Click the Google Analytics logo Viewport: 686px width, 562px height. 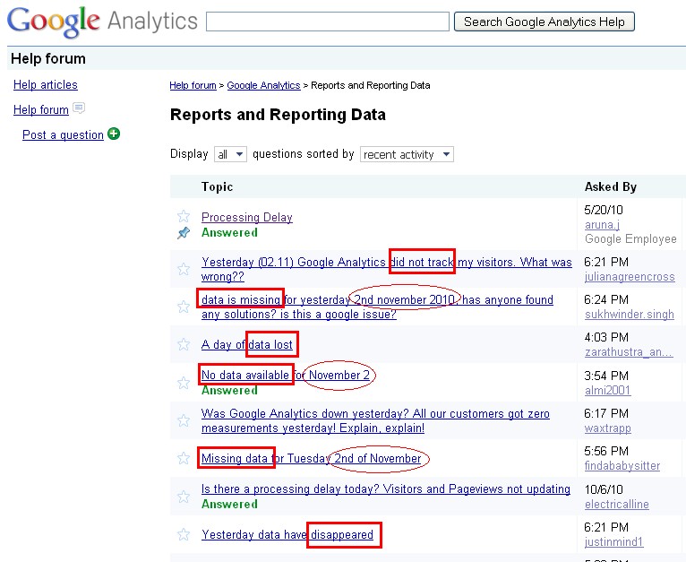tap(102, 22)
